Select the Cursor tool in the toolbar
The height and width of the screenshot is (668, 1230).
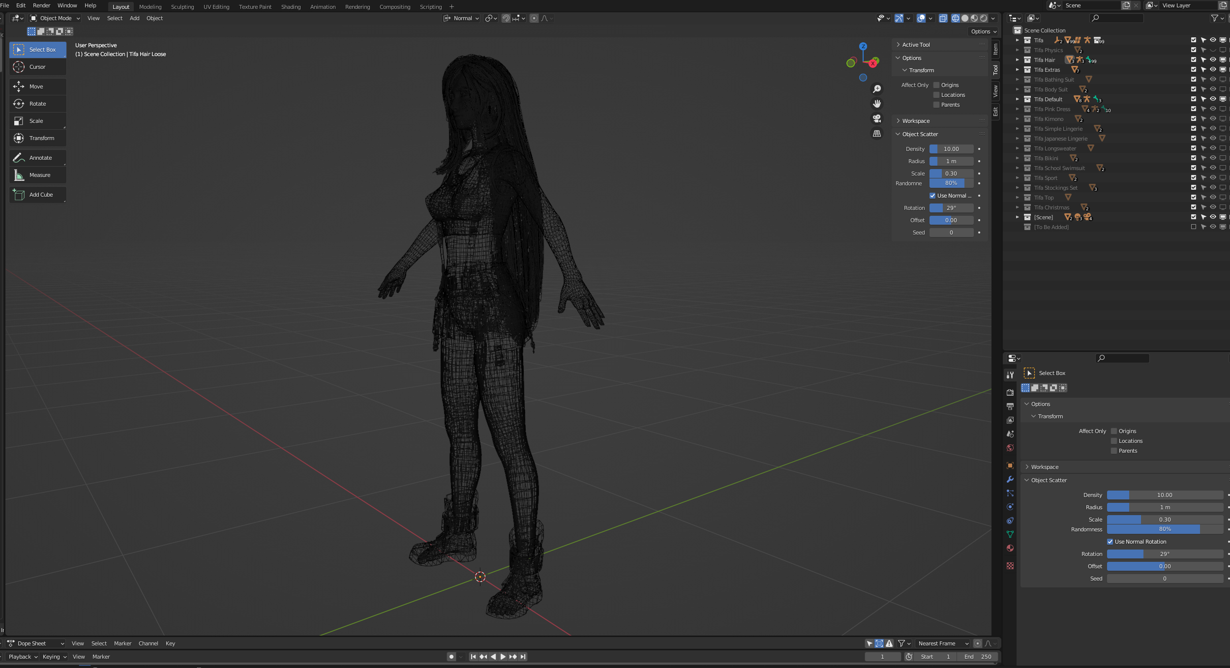(x=37, y=67)
